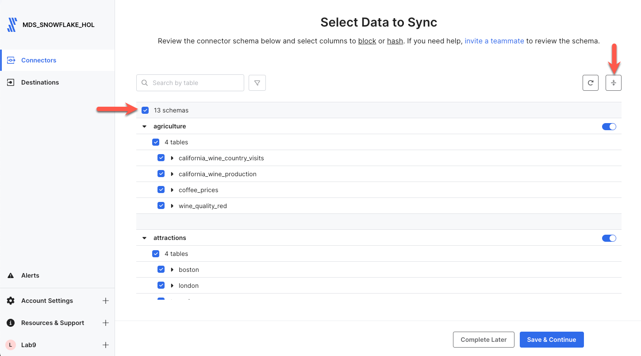The image size is (641, 356).
Task: Click the filter funnel icon
Action: [x=257, y=83]
